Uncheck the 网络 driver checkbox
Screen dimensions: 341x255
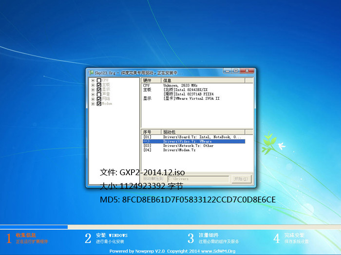[x=99, y=99]
